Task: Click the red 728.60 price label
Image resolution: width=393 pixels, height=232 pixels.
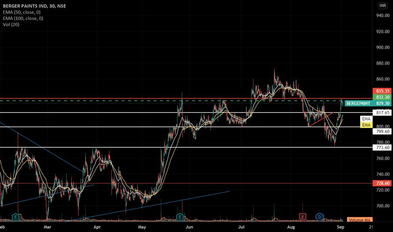Action: tap(382, 183)
